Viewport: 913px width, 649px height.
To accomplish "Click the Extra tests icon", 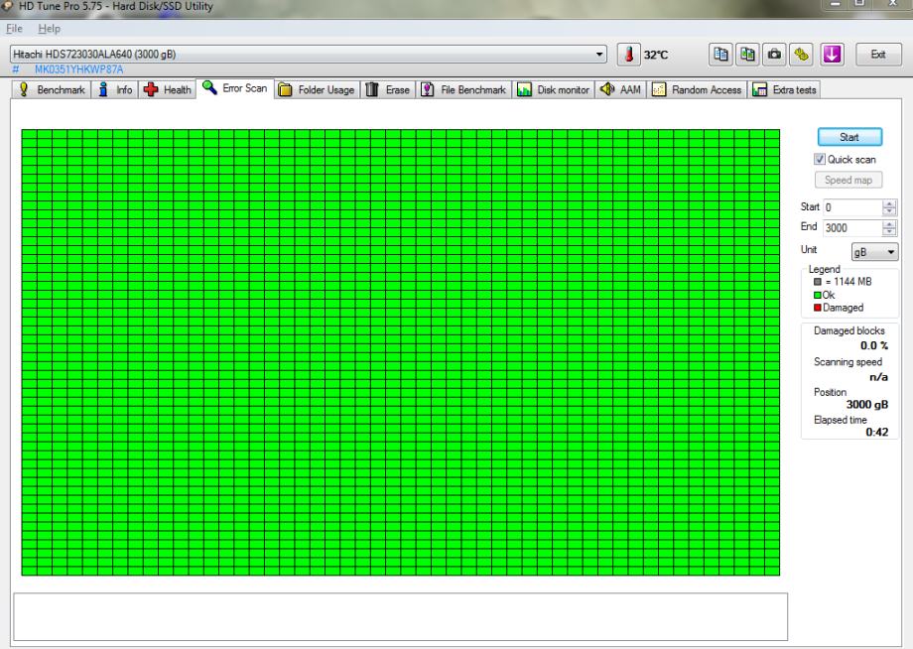I will [x=759, y=89].
